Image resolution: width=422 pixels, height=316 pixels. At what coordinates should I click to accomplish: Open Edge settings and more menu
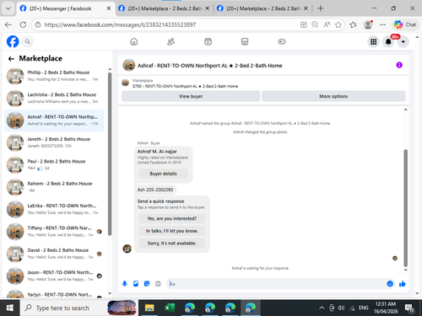[382, 24]
